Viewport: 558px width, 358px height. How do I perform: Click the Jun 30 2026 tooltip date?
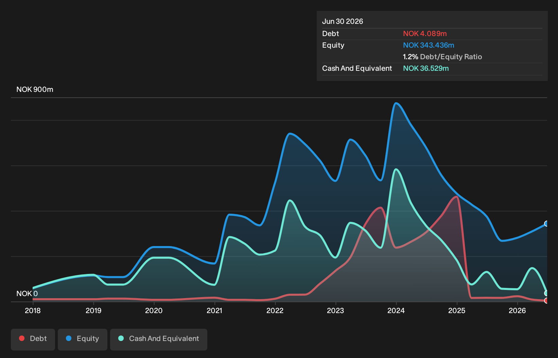point(343,21)
